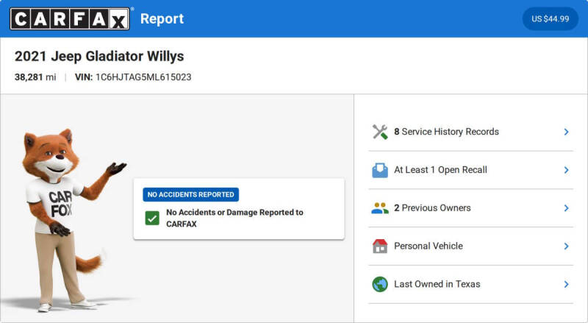Click the VIN number text
This screenshot has width=588, height=323.
click(143, 77)
